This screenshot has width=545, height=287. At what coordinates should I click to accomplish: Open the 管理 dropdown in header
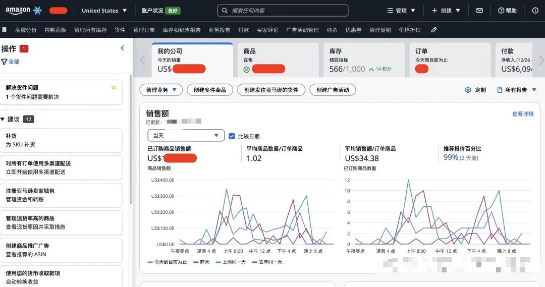pos(401,11)
